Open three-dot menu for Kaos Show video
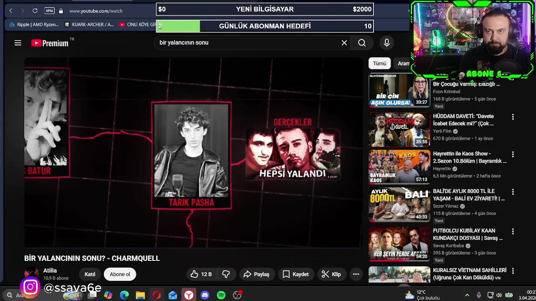Image resolution: width=536 pixels, height=301 pixels. (x=513, y=154)
